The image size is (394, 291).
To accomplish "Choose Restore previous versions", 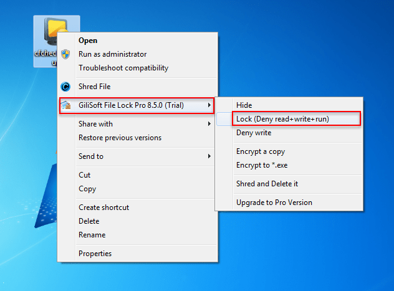I will (x=137, y=138).
